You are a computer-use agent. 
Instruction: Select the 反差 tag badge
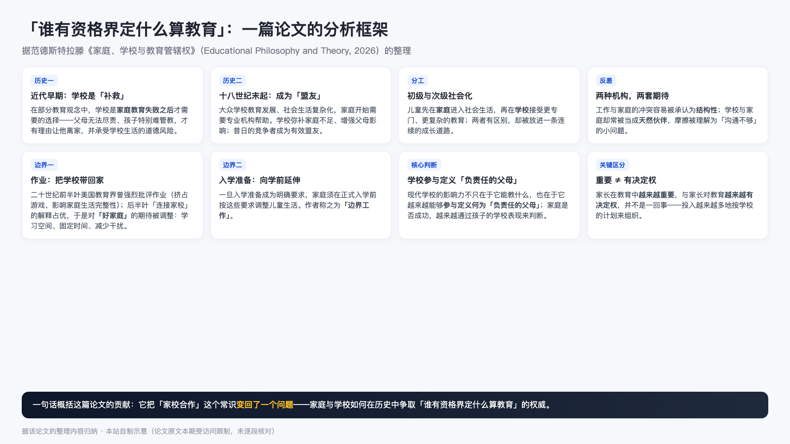tap(606, 80)
